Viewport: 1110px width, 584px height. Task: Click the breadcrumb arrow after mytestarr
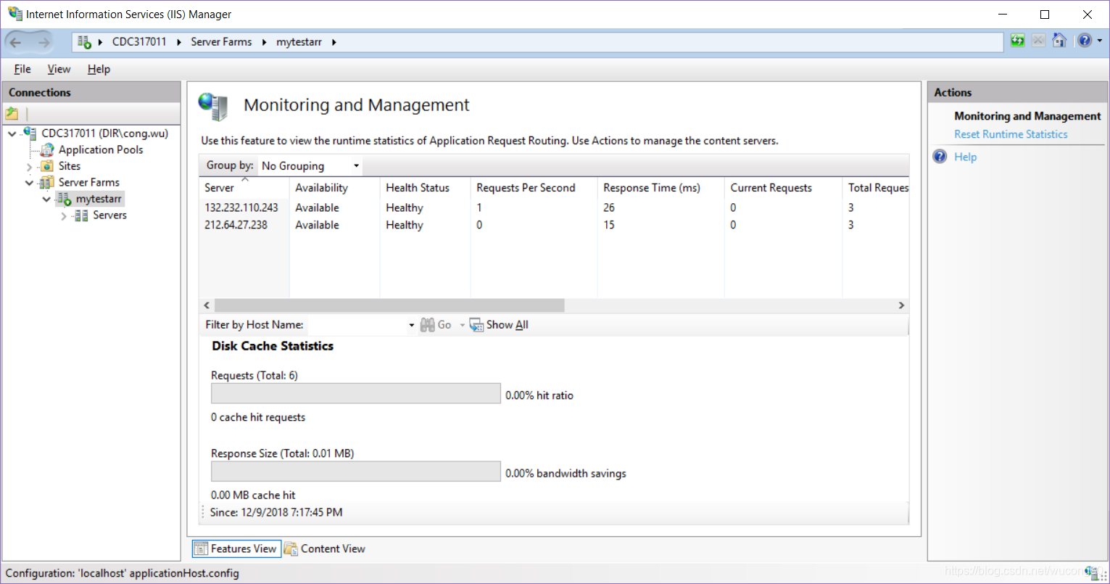pyautogui.click(x=334, y=42)
